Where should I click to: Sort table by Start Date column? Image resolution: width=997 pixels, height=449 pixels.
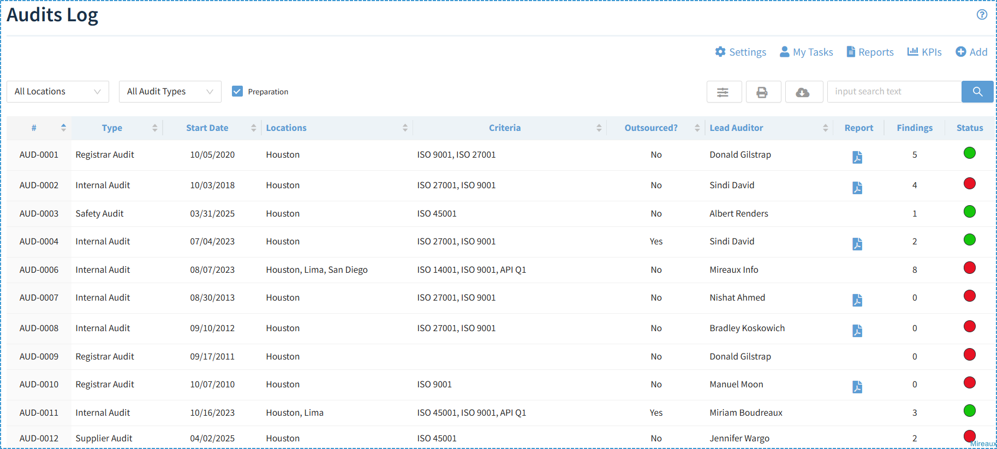[x=207, y=128]
